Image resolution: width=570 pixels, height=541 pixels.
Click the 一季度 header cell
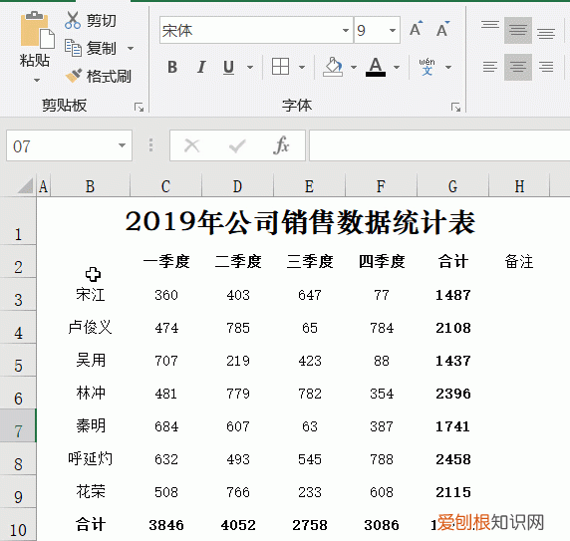click(x=165, y=262)
